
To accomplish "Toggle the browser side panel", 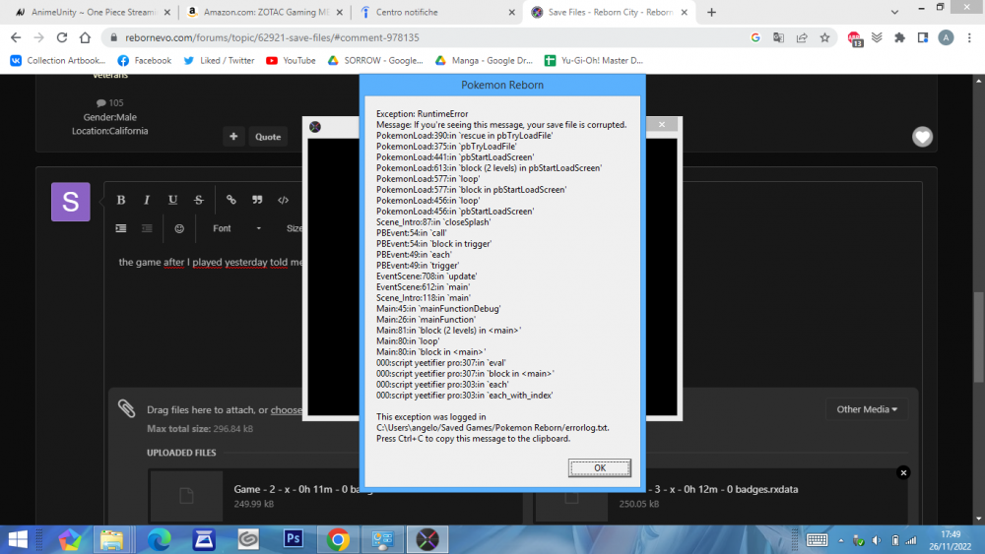I will coord(923,37).
